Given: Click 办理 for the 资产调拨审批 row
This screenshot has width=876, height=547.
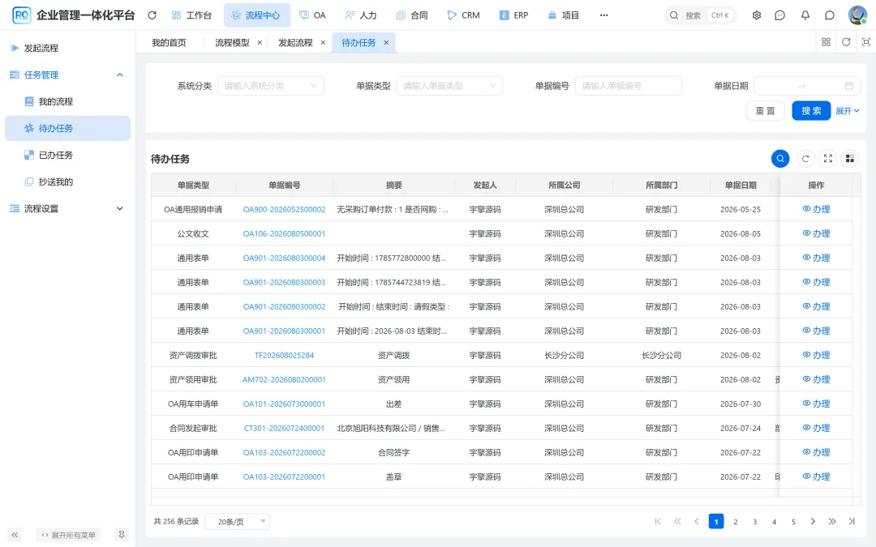Looking at the screenshot, I should pyautogui.click(x=816, y=355).
